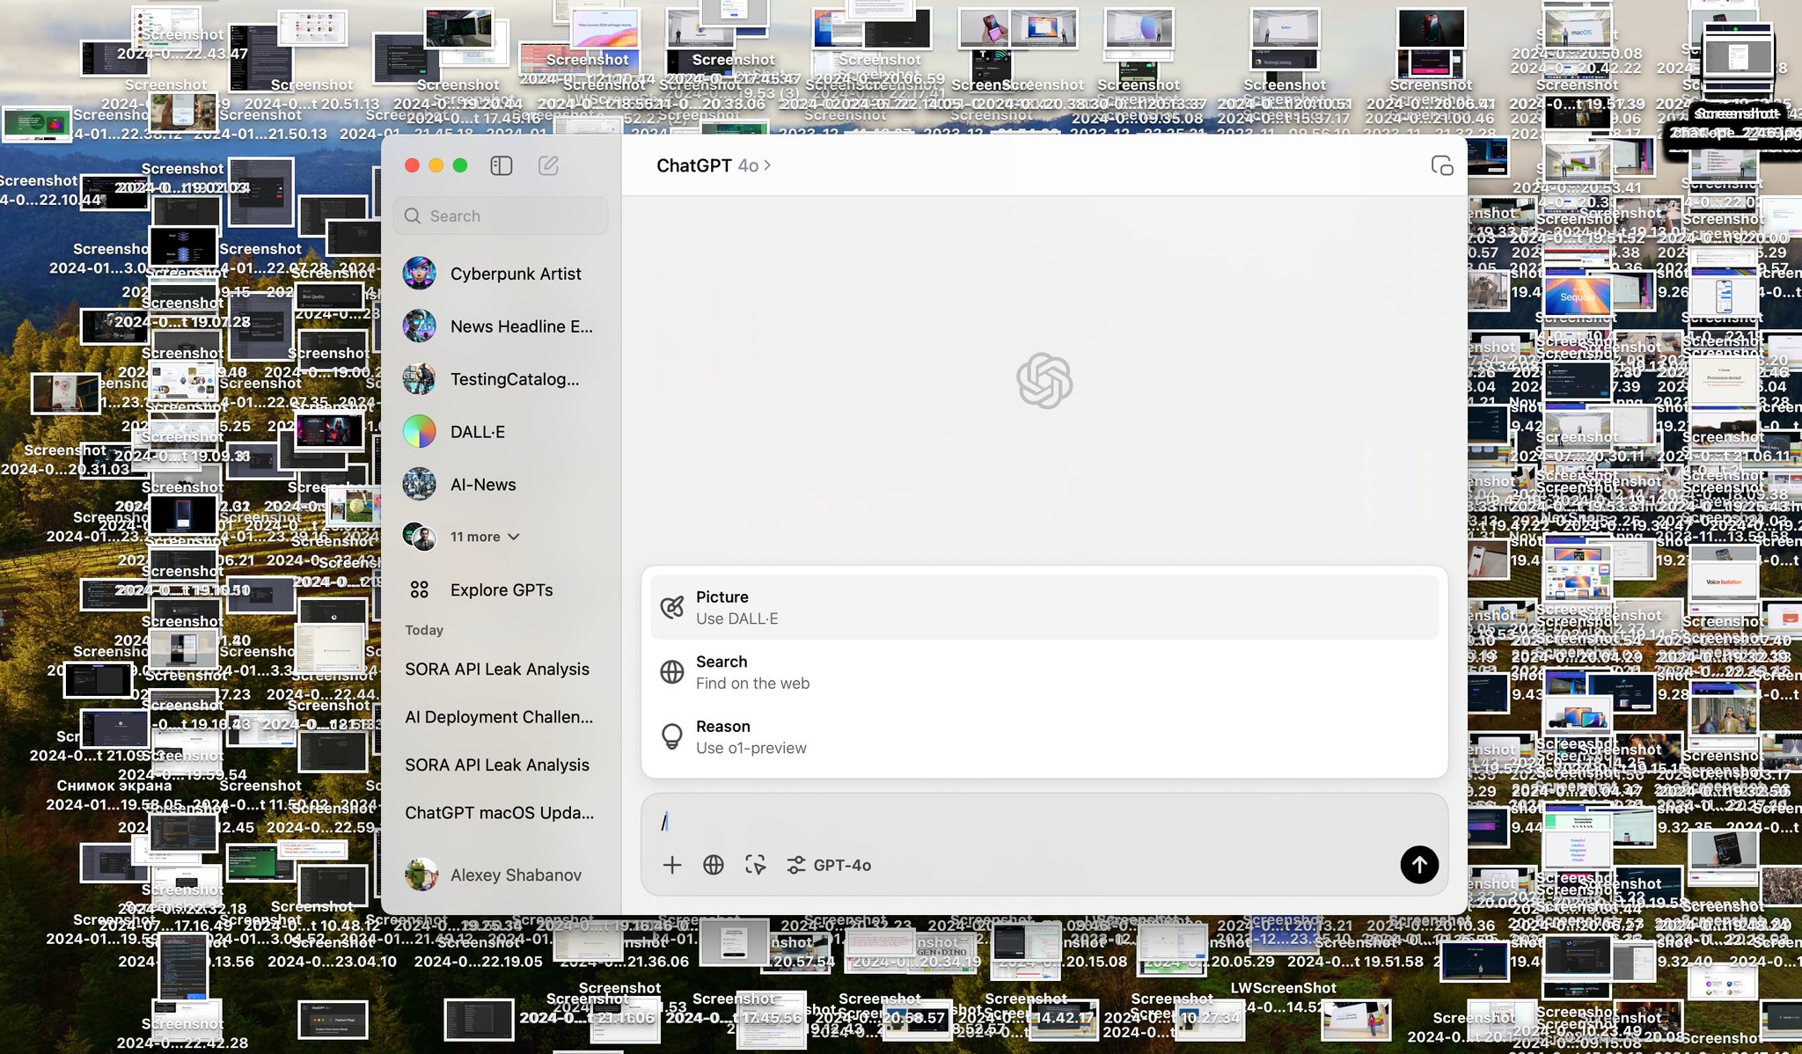The width and height of the screenshot is (1802, 1054).
Task: Open Cyberpunk Artist GPT
Action: tap(501, 274)
